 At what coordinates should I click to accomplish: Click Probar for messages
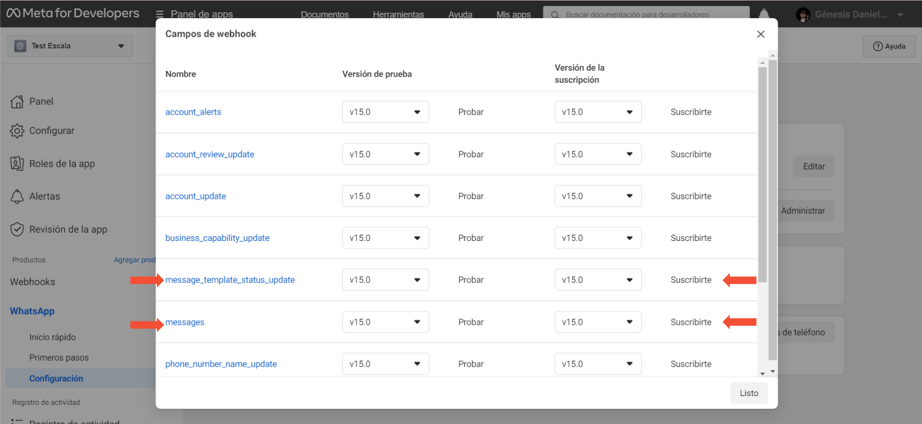(x=471, y=322)
